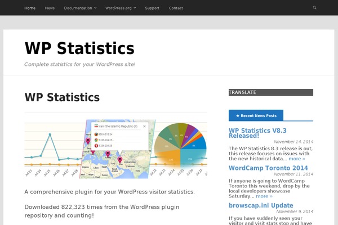
Task: Click the Opera icon in map popup
Action: point(96,146)
